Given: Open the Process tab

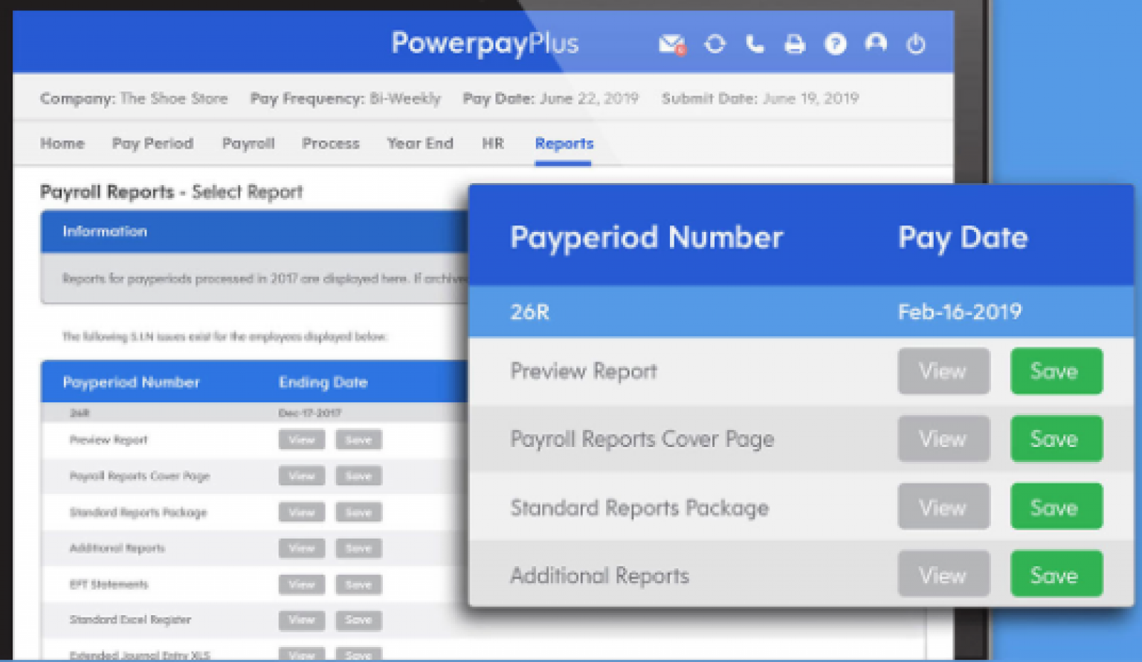Looking at the screenshot, I should tap(331, 144).
